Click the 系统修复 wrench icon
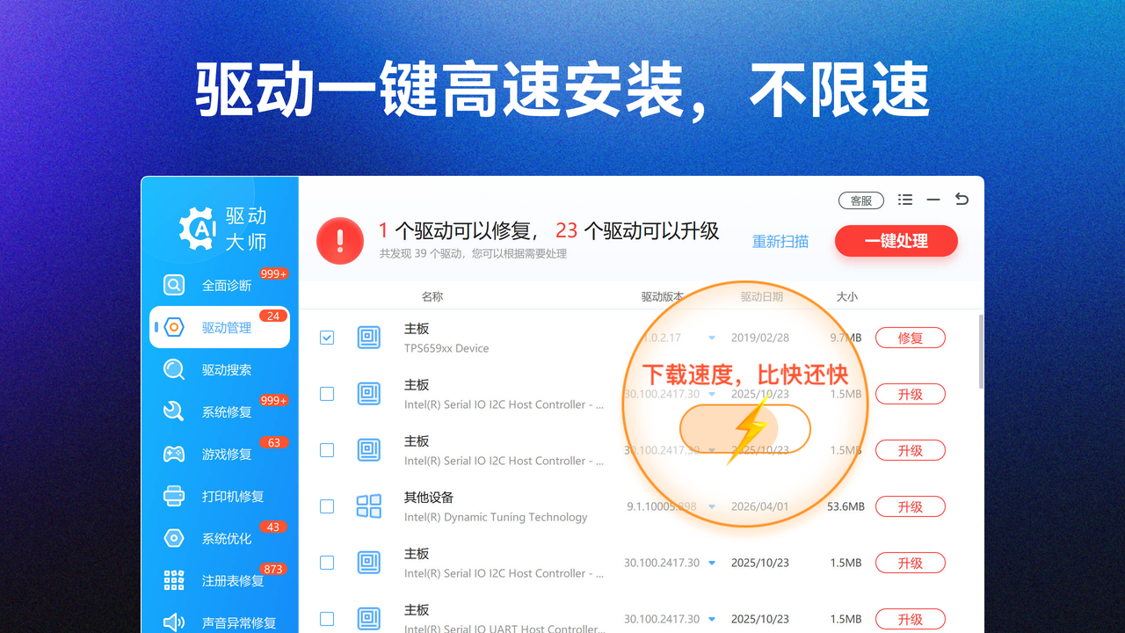The width and height of the screenshot is (1125, 633). point(174,411)
